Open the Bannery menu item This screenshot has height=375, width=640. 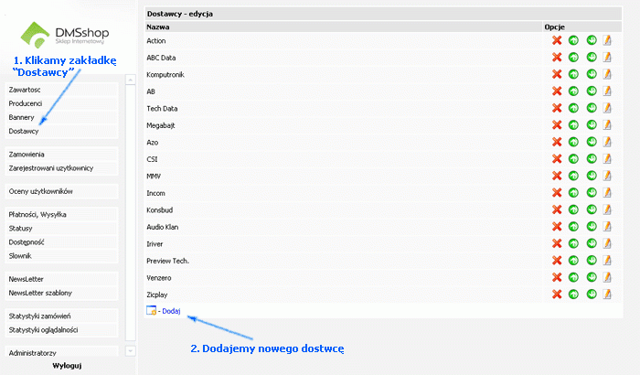61,118
